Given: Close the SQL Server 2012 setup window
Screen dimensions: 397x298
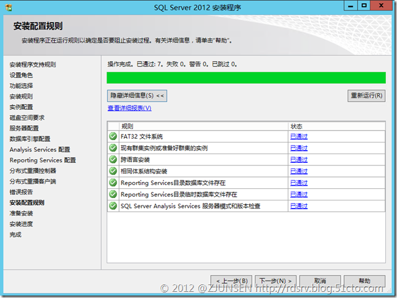Looking at the screenshot, I should coord(382,6).
